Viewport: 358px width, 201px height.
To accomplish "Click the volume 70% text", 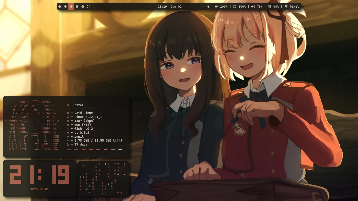I will (259, 7).
